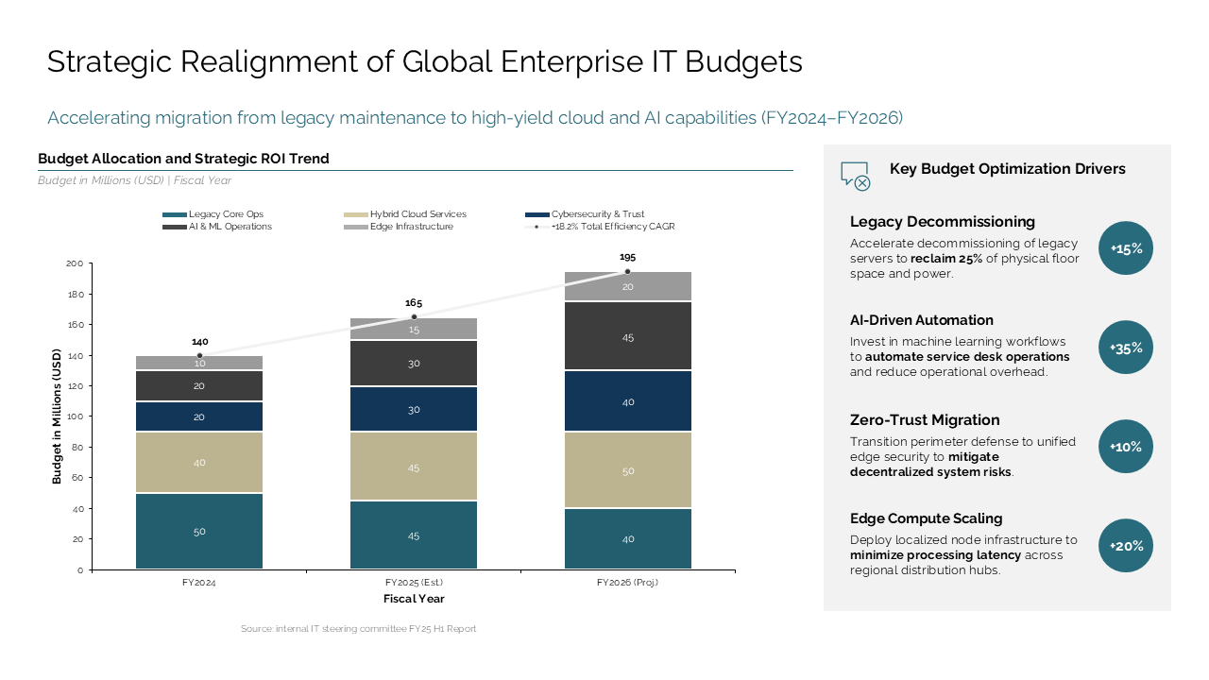Viewport: 1209px width, 680px height.
Task: Click the 200 tick on the y-axis
Action: [x=75, y=263]
